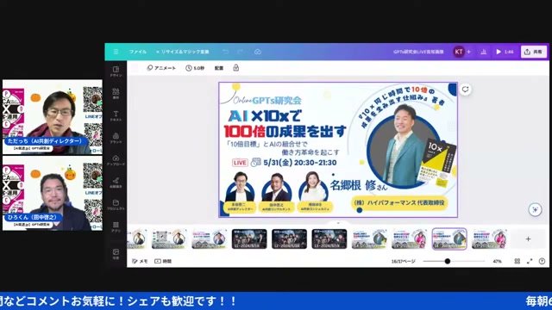Open the プロジェクト projects panel
This screenshot has width=552, height=310.
click(x=116, y=205)
